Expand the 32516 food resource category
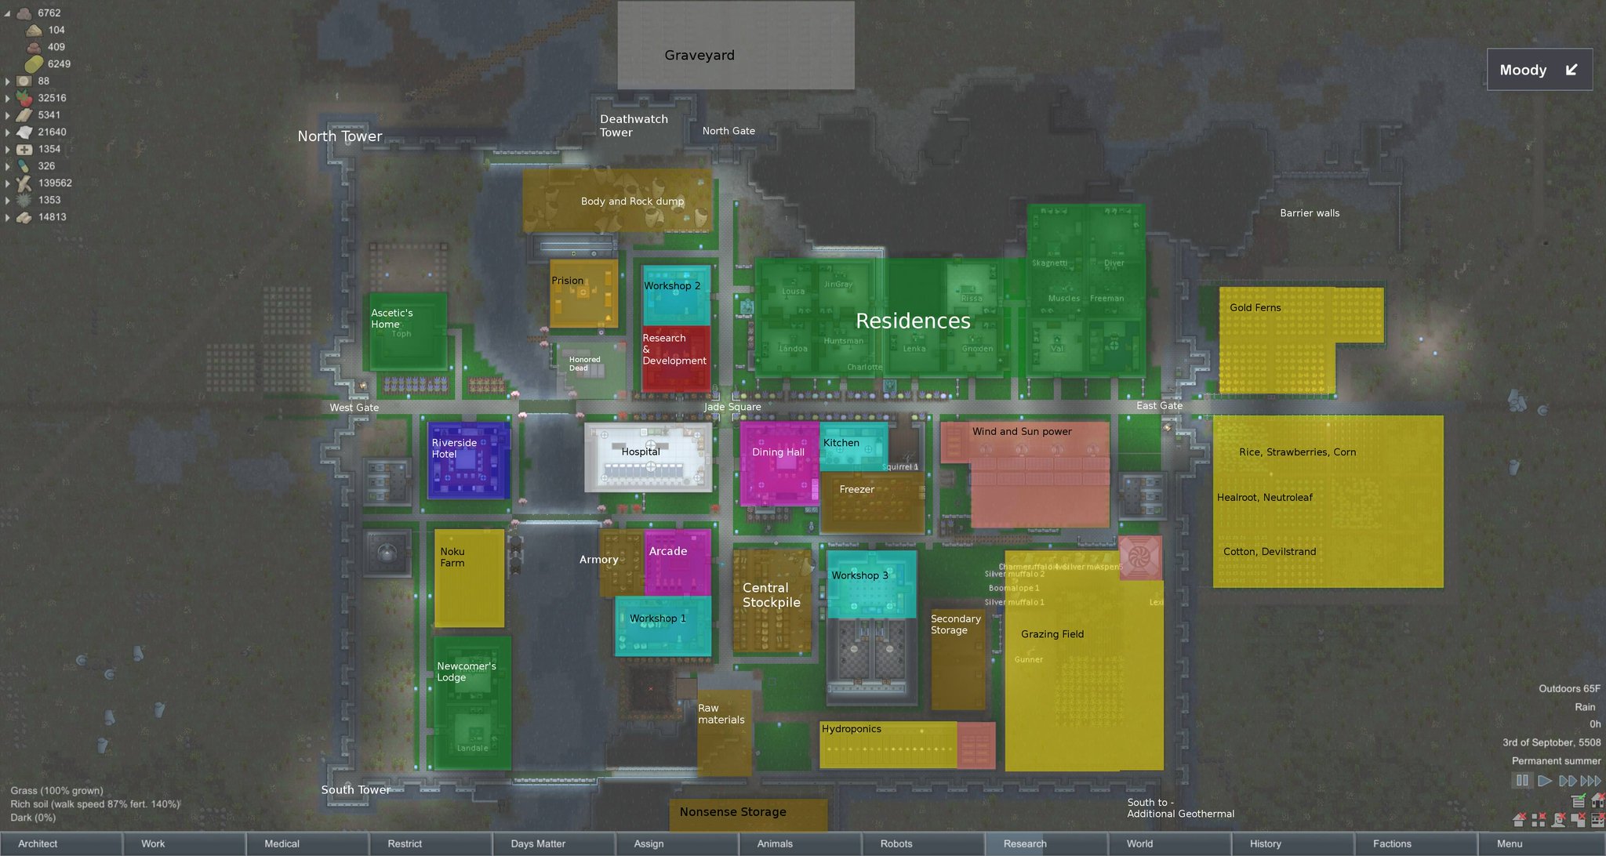The height and width of the screenshot is (856, 1606). coord(7,98)
